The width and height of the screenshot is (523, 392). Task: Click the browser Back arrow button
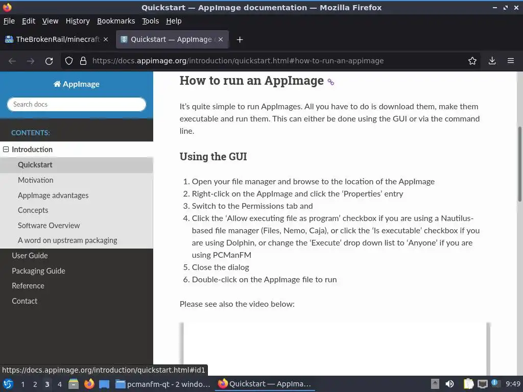[x=12, y=61]
